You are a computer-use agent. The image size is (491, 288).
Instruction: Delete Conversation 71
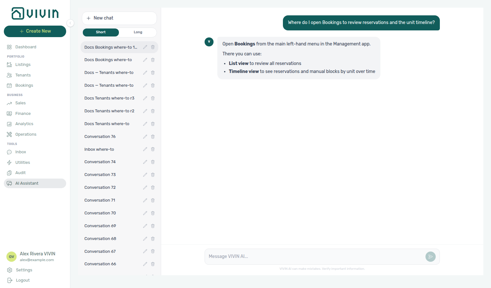[x=153, y=200]
